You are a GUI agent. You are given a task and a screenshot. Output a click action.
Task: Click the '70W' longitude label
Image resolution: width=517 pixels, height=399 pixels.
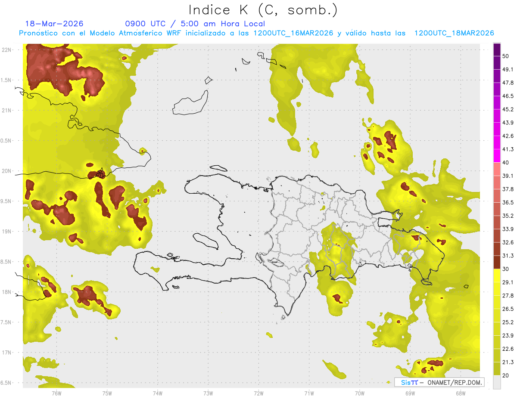click(360, 393)
